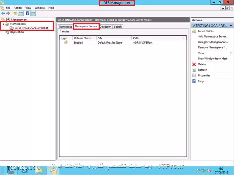Open Help via blue question-mark toolbar icon
The height and width of the screenshot is (175, 234).
click(28, 13)
